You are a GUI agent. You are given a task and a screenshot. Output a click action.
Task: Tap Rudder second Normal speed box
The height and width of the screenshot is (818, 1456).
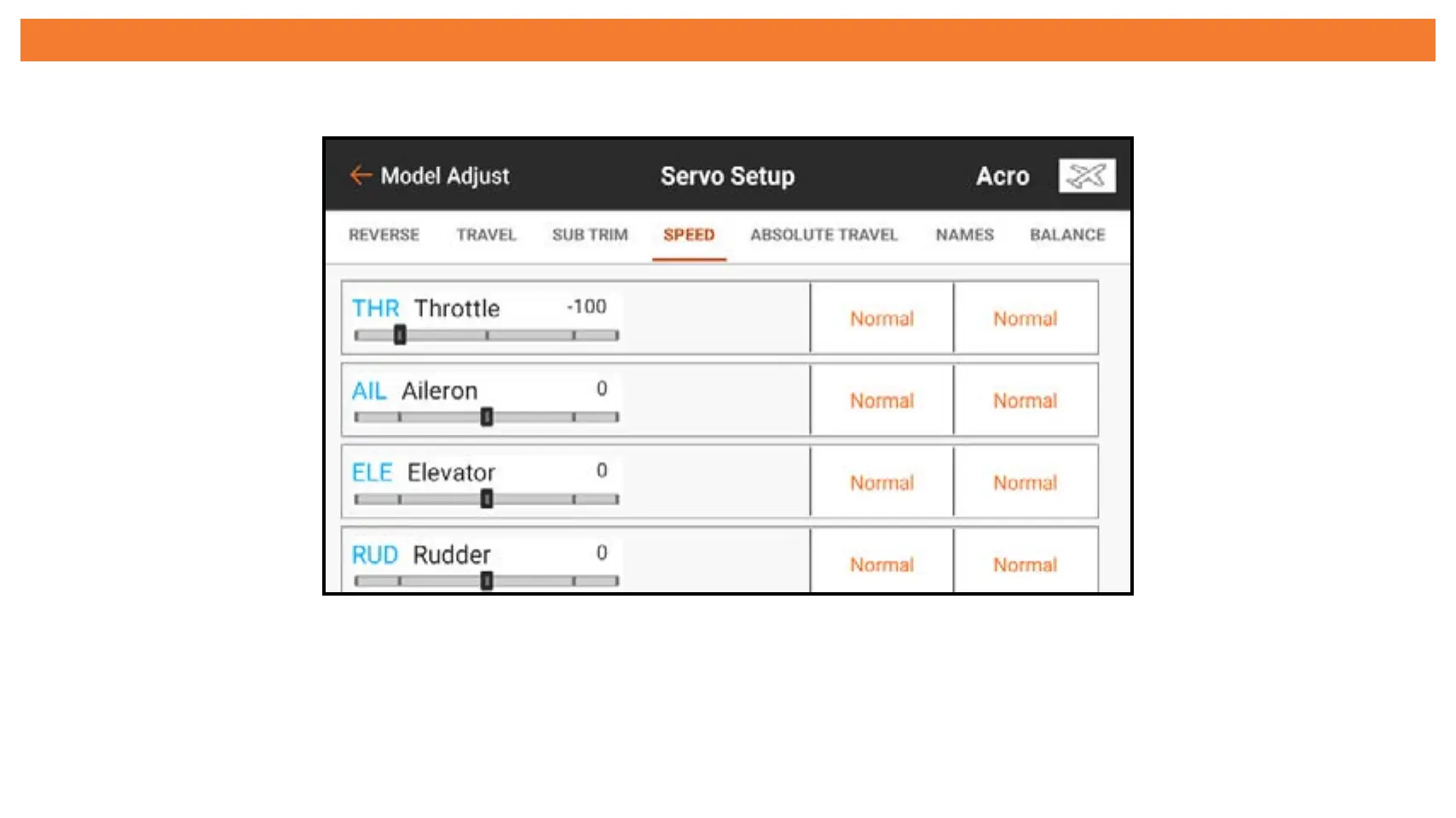[1026, 562]
